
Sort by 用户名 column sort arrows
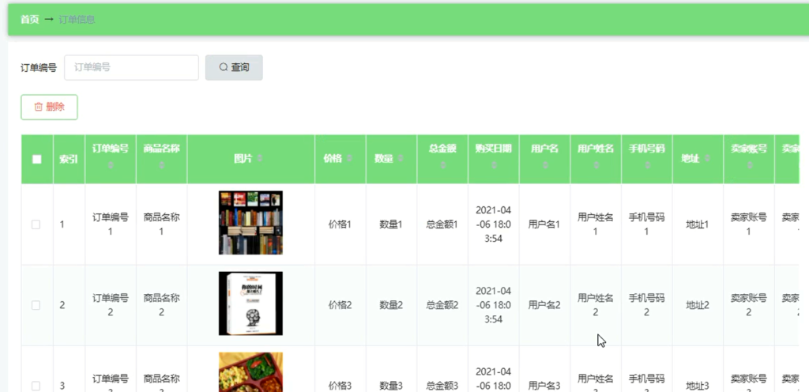[x=545, y=165]
